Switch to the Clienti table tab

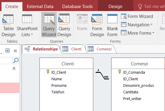(x=73, y=49)
